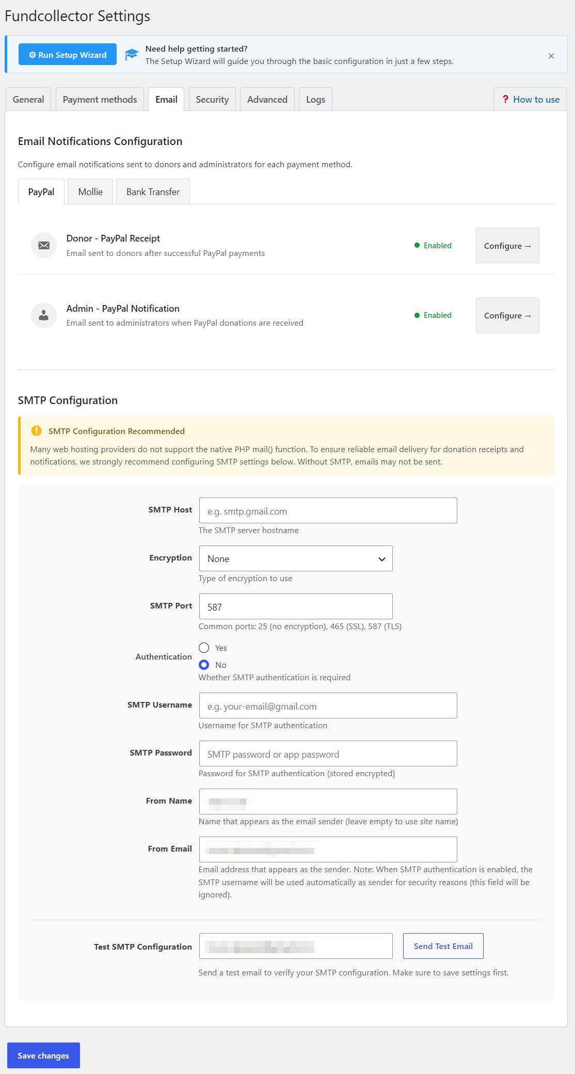The height and width of the screenshot is (1074, 575).
Task: Select the PayPal sub-tab
Action: coord(41,191)
